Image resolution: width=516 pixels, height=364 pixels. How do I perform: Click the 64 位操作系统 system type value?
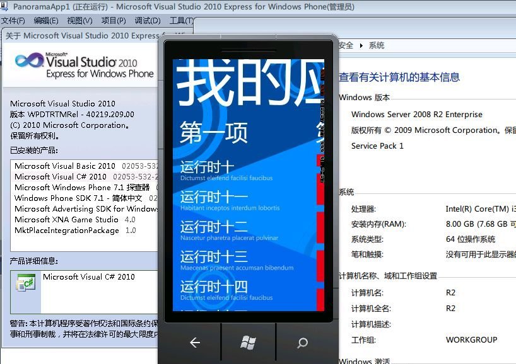pos(470,239)
